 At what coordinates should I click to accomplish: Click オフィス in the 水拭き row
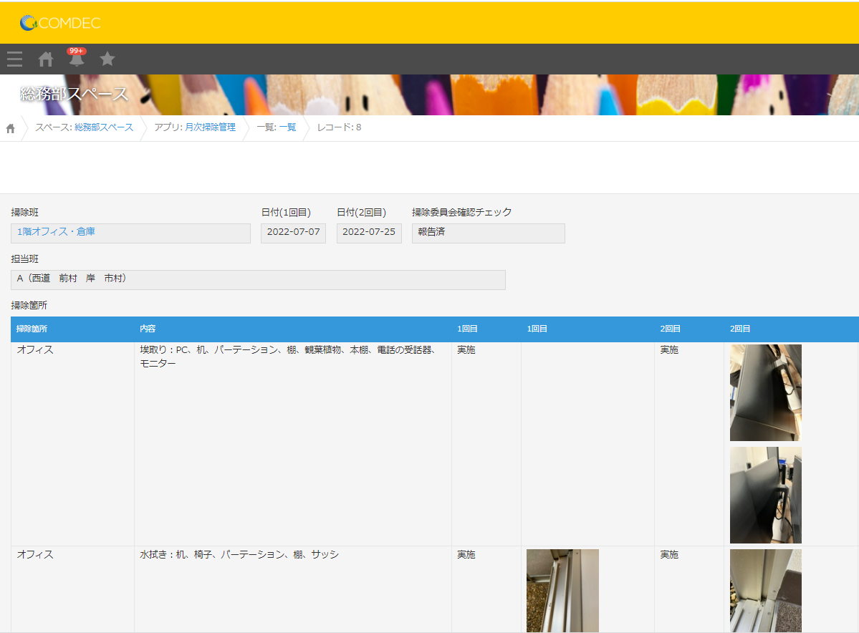[35, 555]
